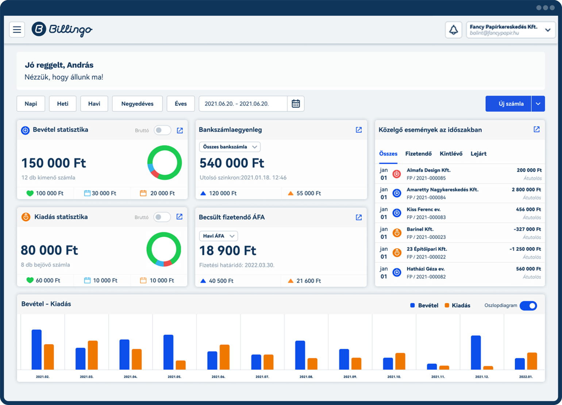Click the Új számla button
The height and width of the screenshot is (405, 562).
(x=508, y=104)
